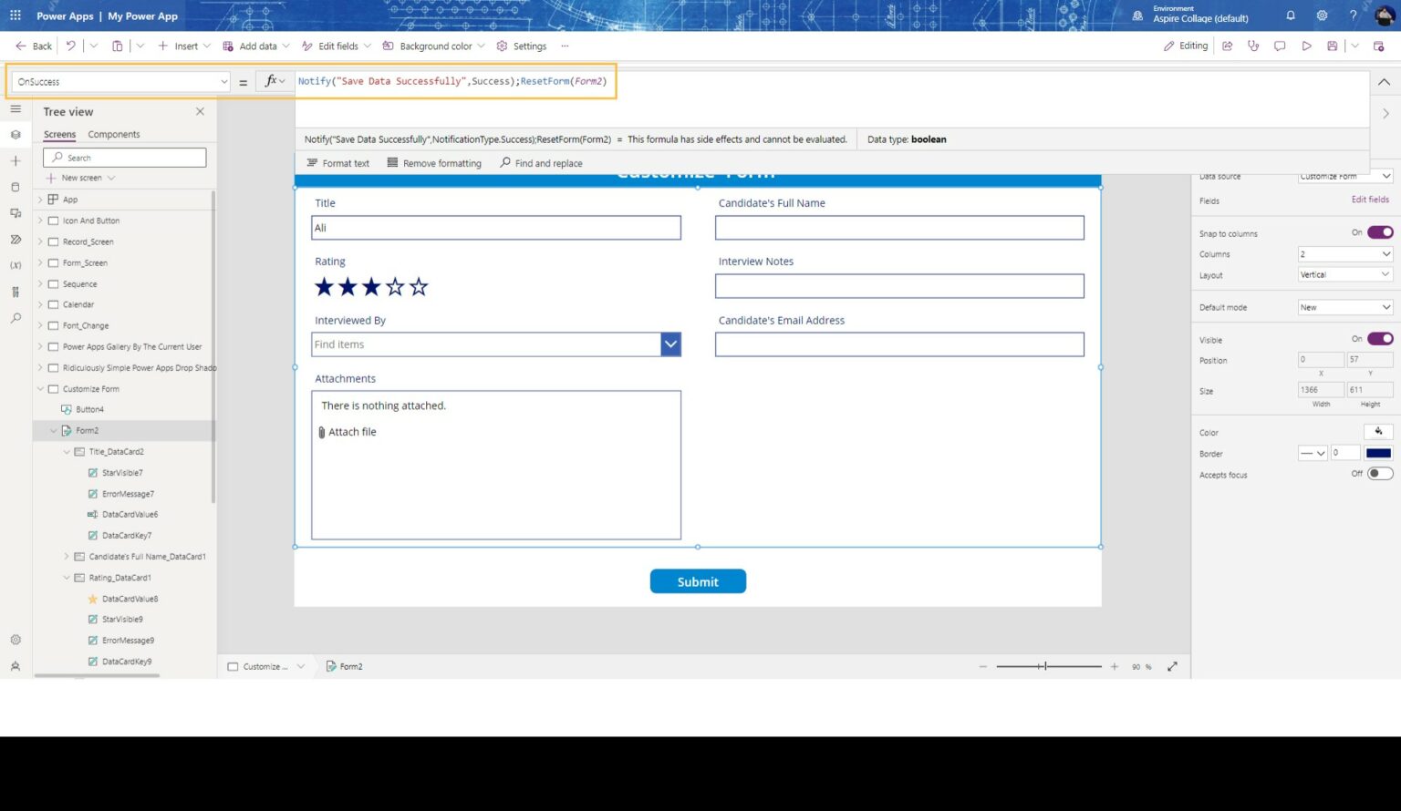1401x811 pixels.
Task: Open the Data panel from the left rail
Action: click(16, 186)
